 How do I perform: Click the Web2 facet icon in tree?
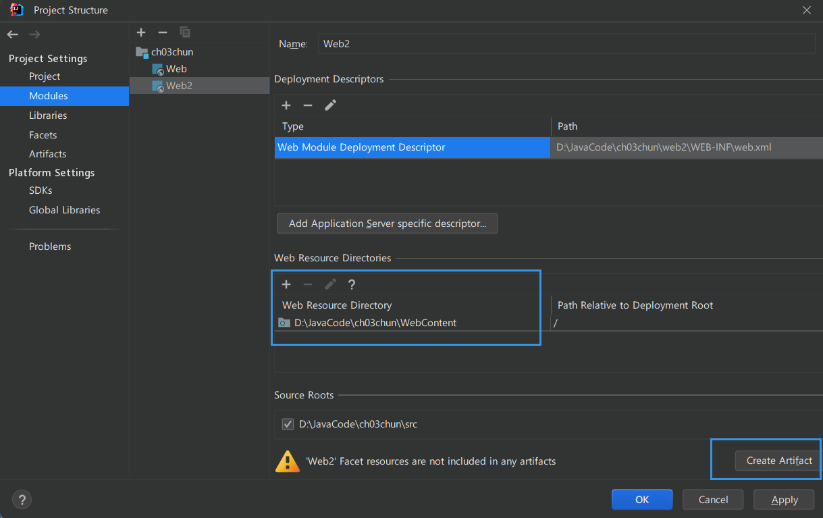pos(157,86)
